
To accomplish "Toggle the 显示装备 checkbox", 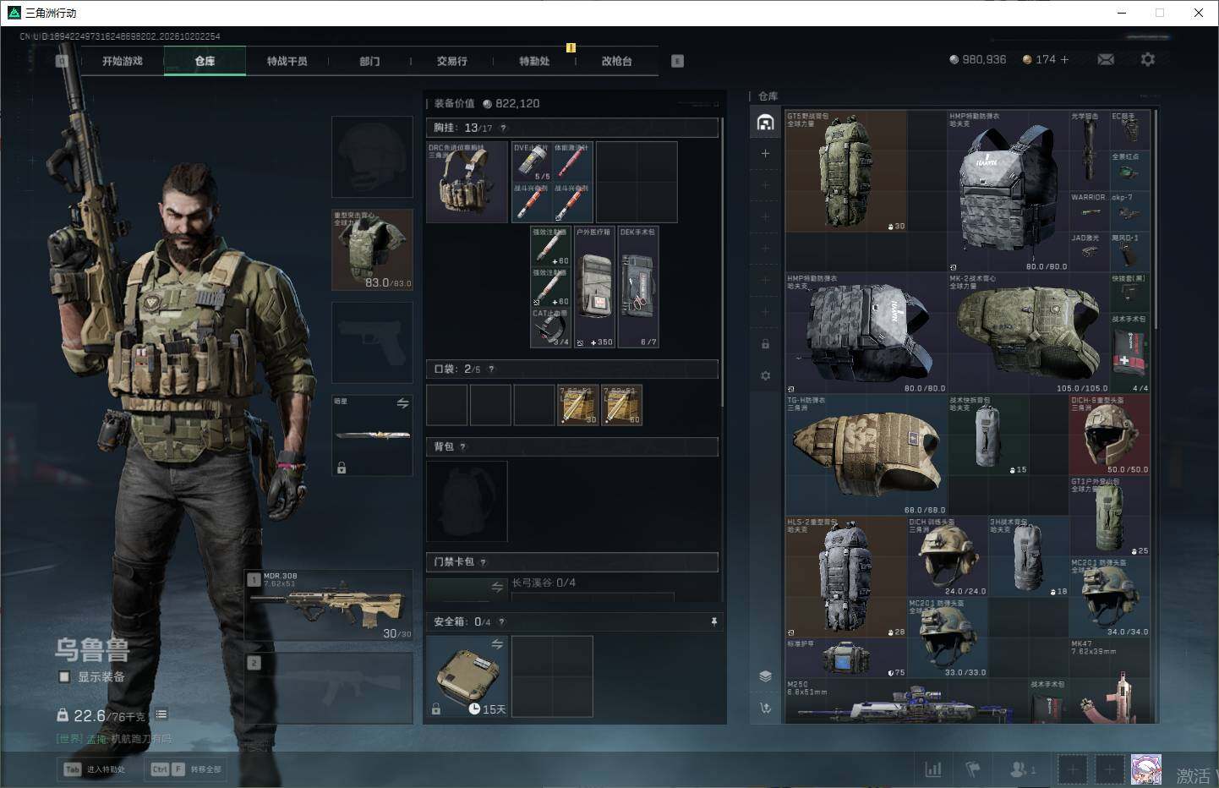I will 64,676.
